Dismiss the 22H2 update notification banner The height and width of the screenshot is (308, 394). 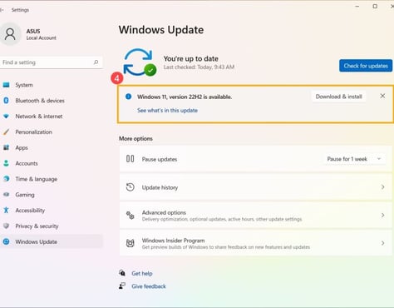pyautogui.click(x=382, y=96)
